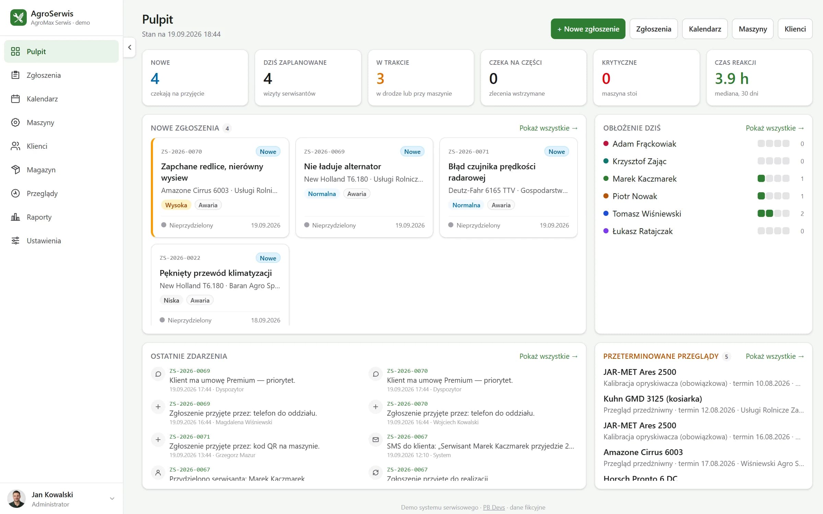Image resolution: width=823 pixels, height=514 pixels.
Task: Open the Klienci people icon
Action: pyautogui.click(x=15, y=146)
